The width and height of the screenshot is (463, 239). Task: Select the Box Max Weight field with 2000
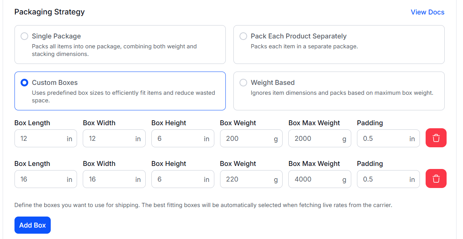[320, 138]
